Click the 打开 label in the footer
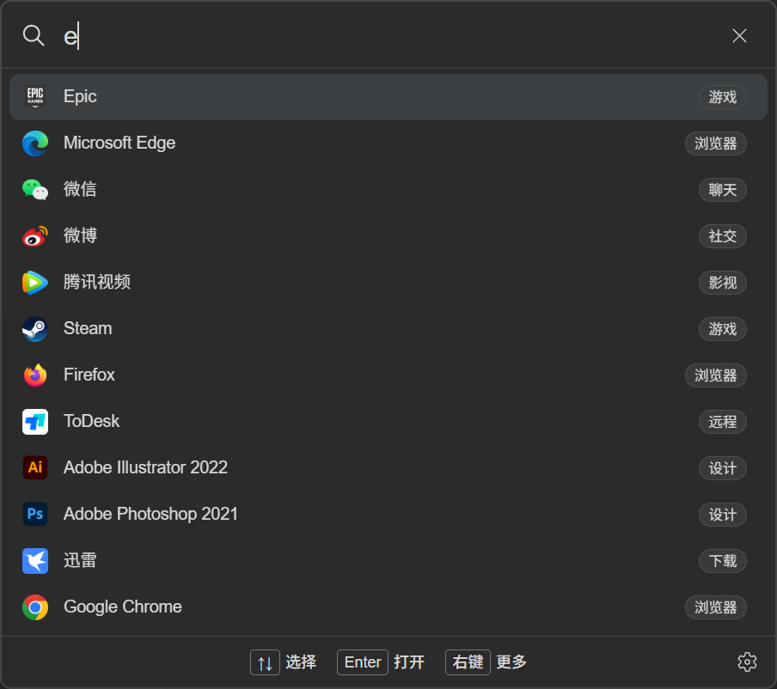This screenshot has width=777, height=689. (x=409, y=662)
